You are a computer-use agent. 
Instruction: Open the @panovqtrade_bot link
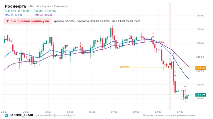coord(64,115)
